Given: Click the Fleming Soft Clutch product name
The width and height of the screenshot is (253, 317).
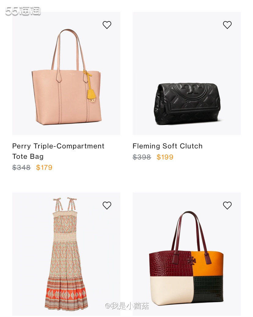Looking at the screenshot, I should click(x=167, y=146).
